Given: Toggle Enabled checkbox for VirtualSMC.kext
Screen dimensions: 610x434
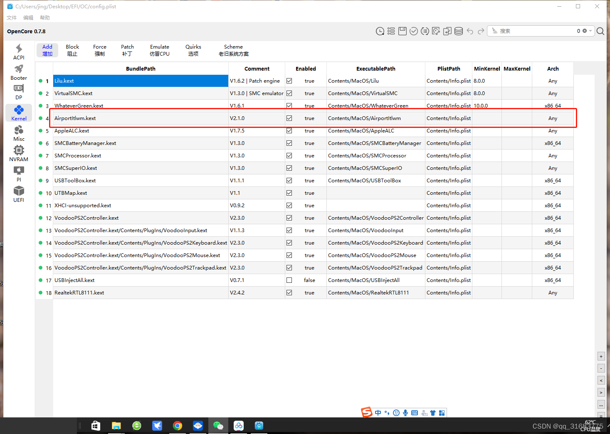Looking at the screenshot, I should pos(289,93).
